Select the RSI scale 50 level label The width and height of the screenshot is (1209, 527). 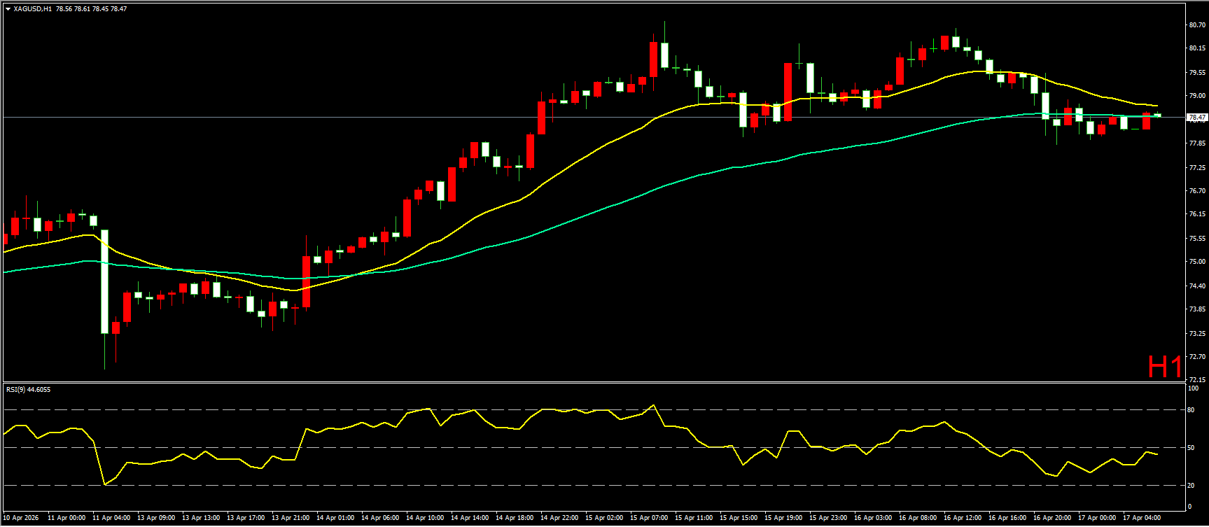(1191, 447)
